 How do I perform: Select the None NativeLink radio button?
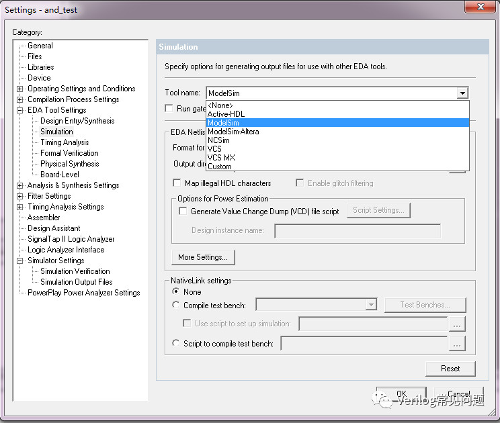(175, 291)
